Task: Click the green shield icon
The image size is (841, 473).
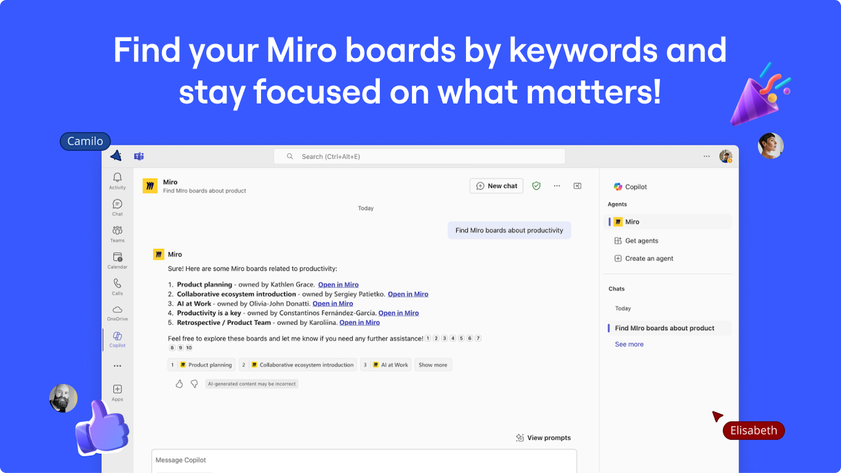Action: coord(536,186)
